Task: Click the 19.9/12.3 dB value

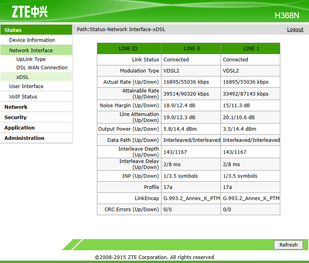Action: 179,118
